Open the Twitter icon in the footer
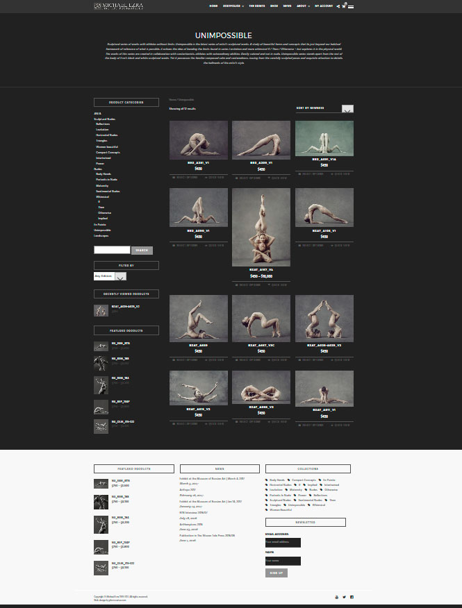The width and height of the screenshot is (462, 608). [x=344, y=597]
